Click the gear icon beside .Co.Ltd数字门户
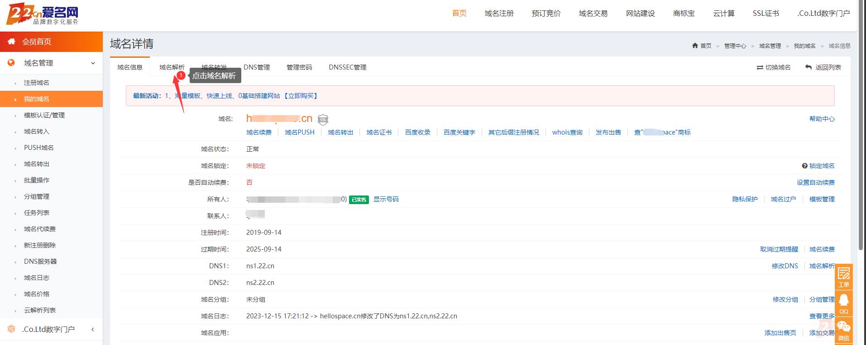The width and height of the screenshot is (866, 345). click(11, 329)
